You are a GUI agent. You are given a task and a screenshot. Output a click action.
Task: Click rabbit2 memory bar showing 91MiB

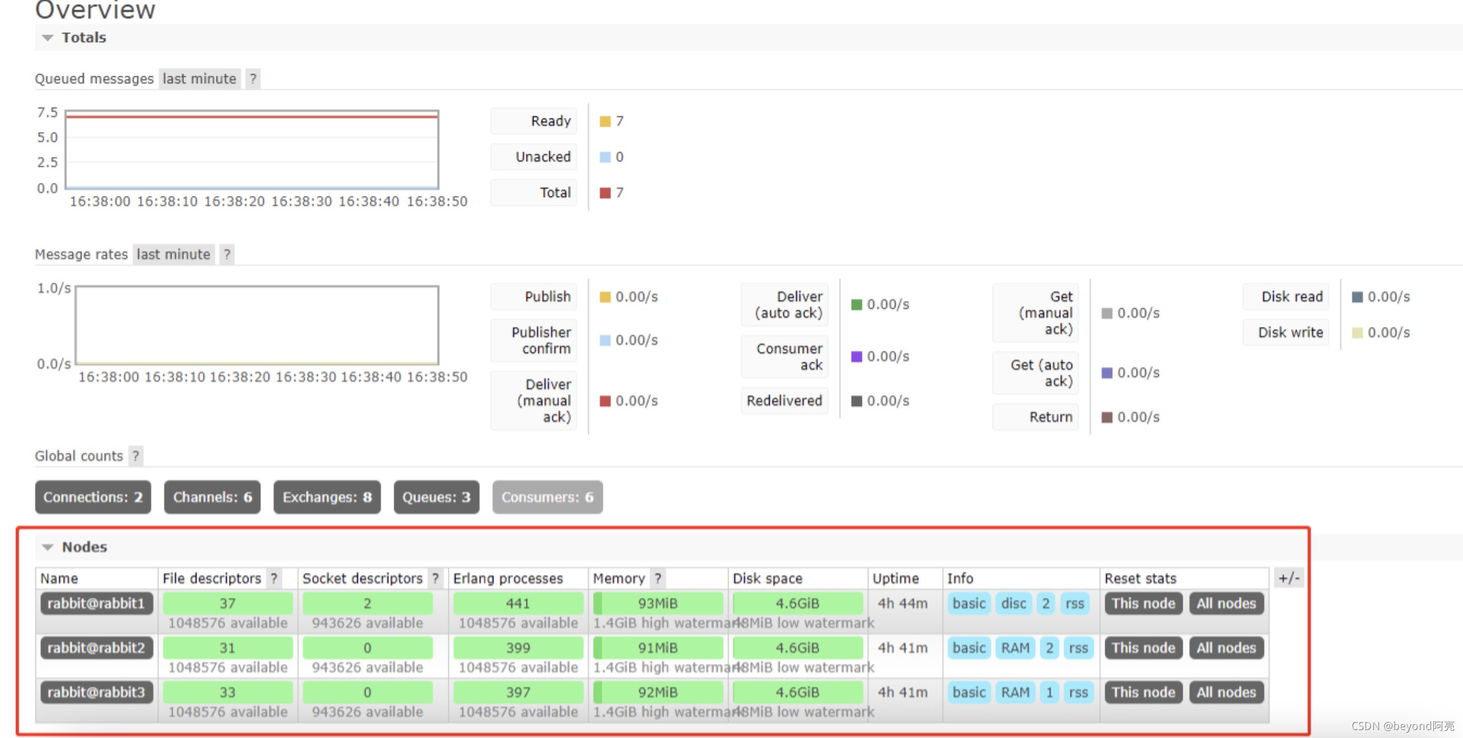pyautogui.click(x=657, y=648)
